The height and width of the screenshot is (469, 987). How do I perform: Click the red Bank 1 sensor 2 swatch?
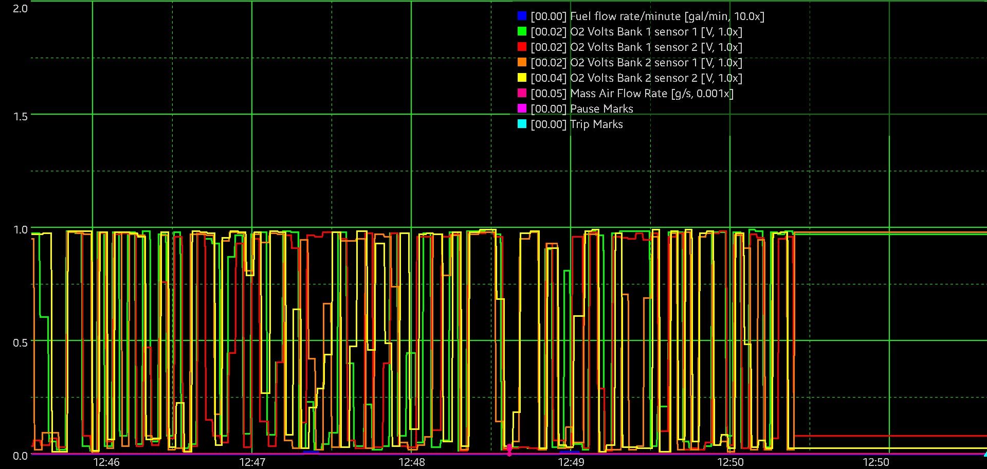(x=522, y=47)
